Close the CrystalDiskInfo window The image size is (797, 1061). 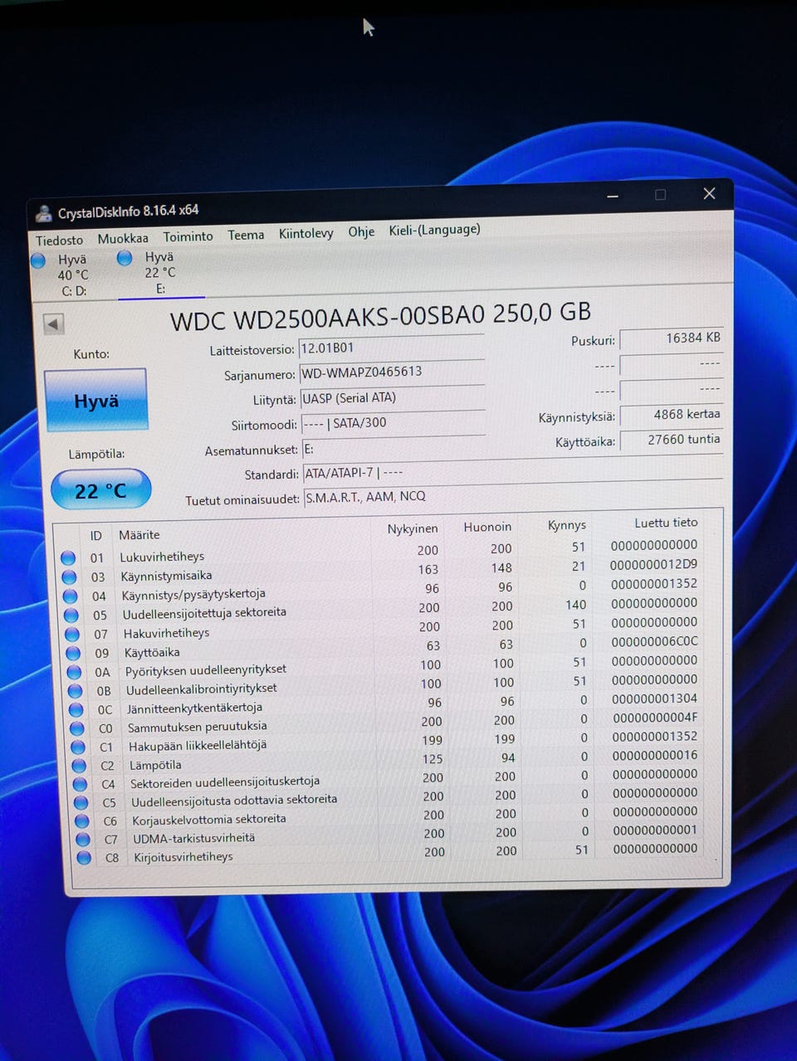pos(709,193)
